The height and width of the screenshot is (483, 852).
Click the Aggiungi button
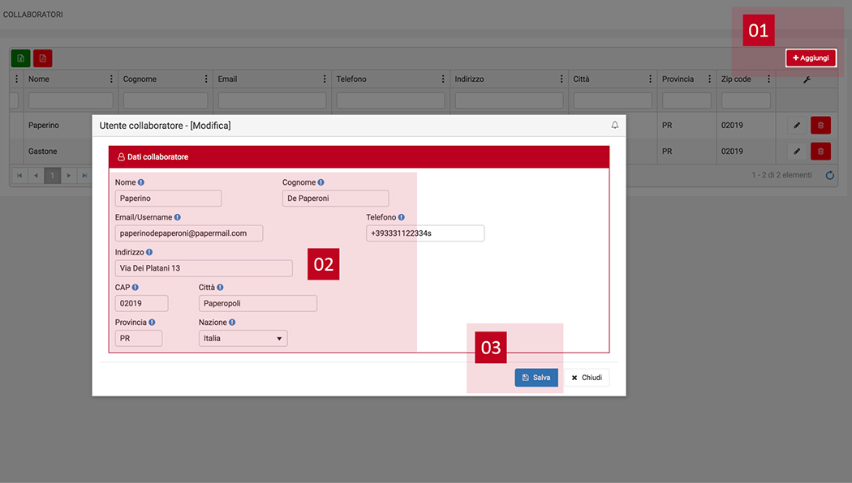tap(811, 58)
